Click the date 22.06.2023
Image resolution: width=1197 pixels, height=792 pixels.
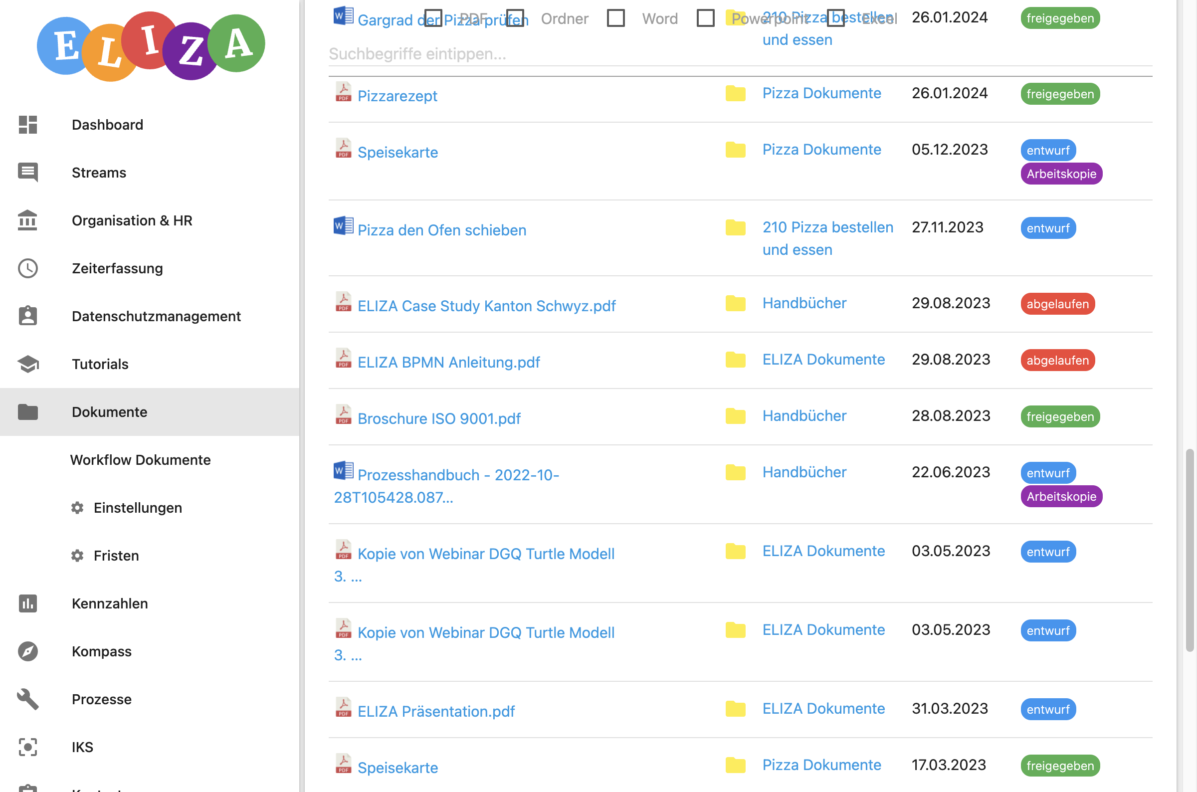tap(951, 472)
